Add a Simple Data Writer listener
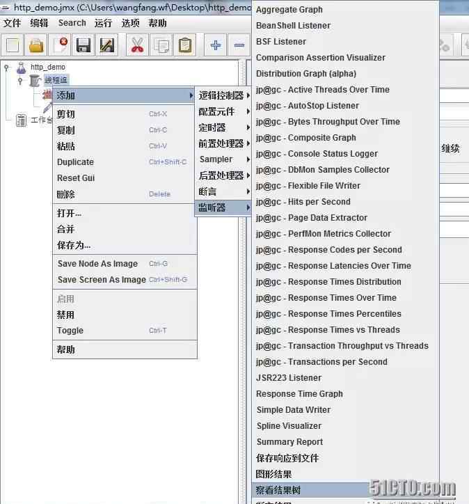Viewport: 469px width, 504px height. tap(345, 410)
